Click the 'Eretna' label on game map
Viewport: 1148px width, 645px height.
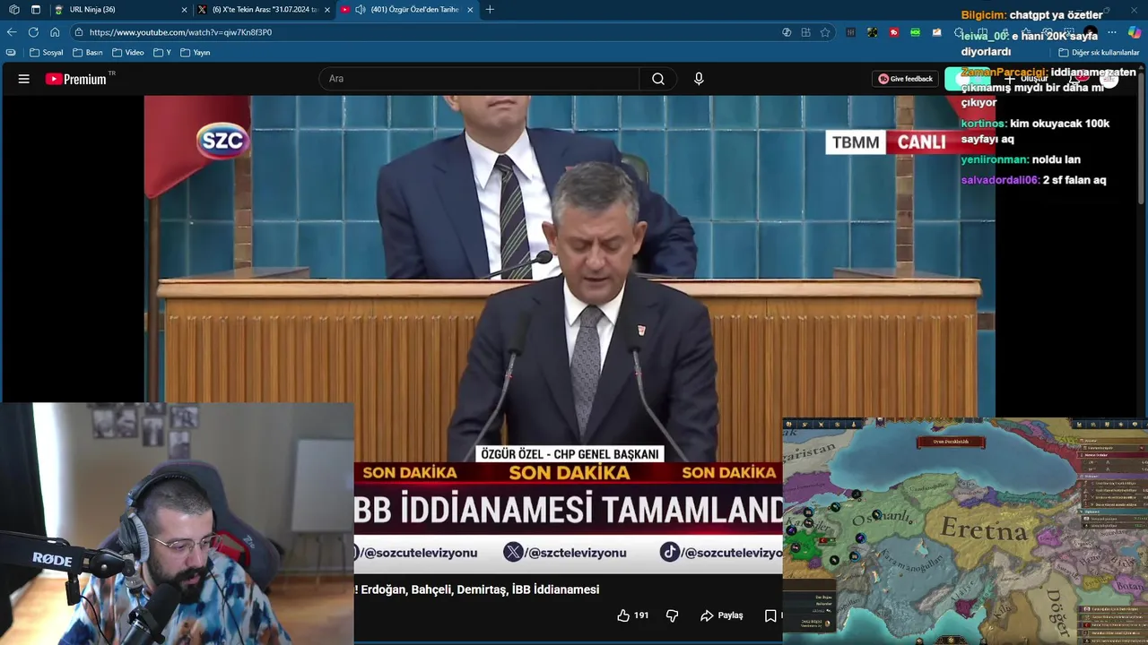pyautogui.click(x=983, y=529)
